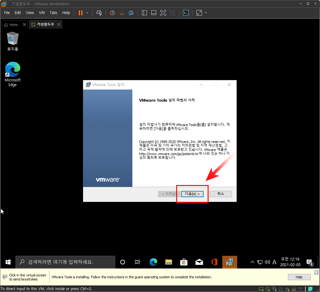This screenshot has width=320, height=292.
Task: Open the dropdown arrow beside the pause button
Action: coord(87,13)
